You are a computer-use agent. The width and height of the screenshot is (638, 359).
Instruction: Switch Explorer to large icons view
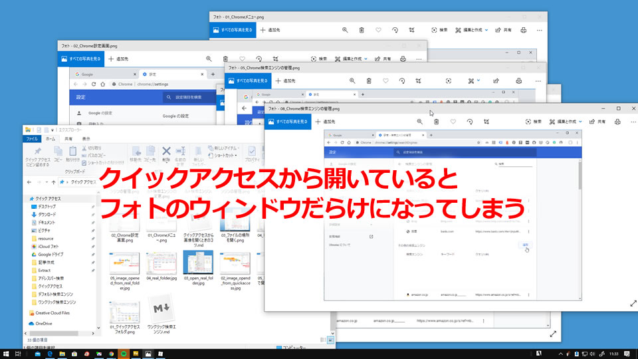coord(331,340)
